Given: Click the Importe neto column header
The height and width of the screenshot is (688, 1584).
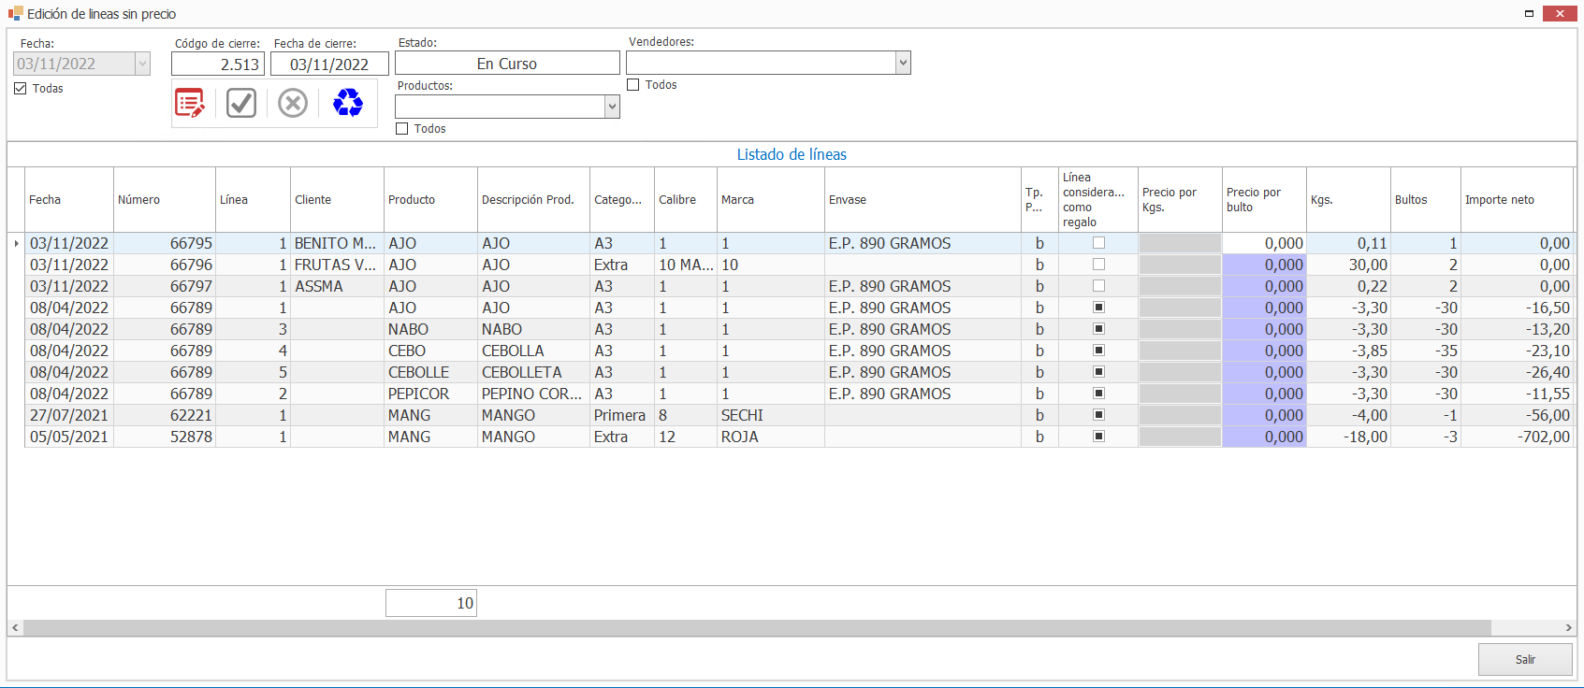Looking at the screenshot, I should point(1516,200).
